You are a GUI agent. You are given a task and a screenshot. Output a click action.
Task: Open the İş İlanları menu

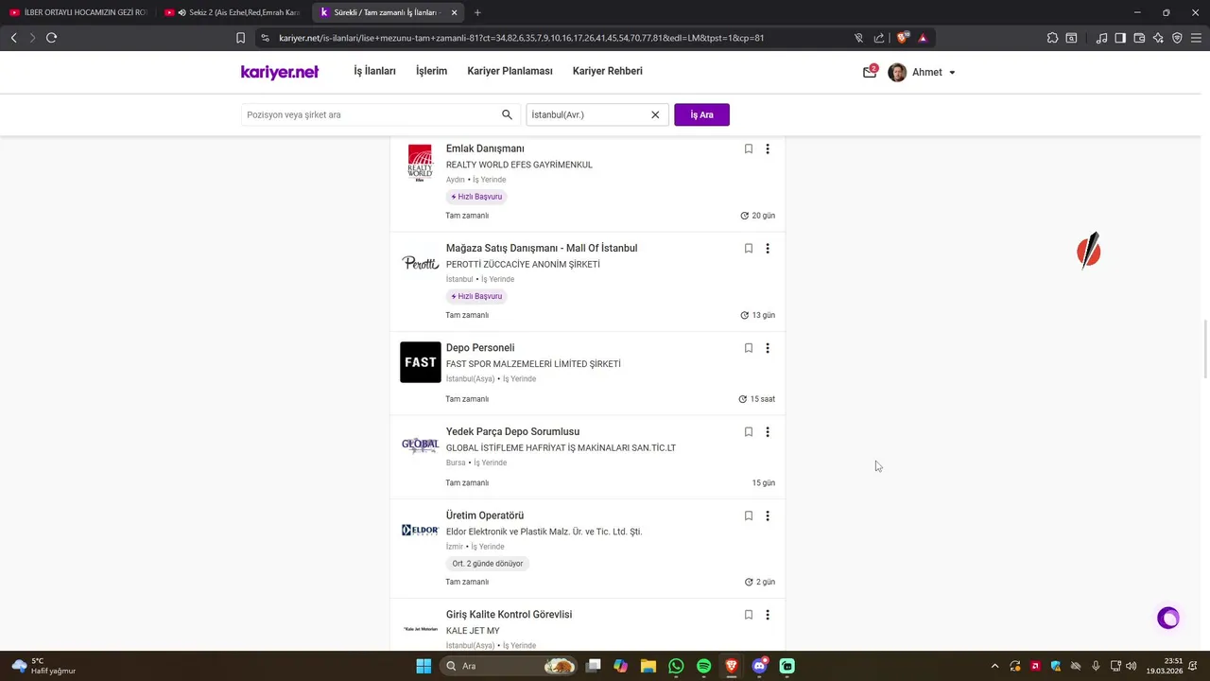coord(374,71)
